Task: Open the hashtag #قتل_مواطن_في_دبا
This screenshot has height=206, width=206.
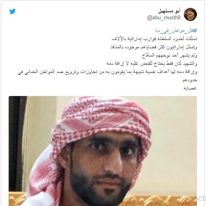Action: pos(176,30)
